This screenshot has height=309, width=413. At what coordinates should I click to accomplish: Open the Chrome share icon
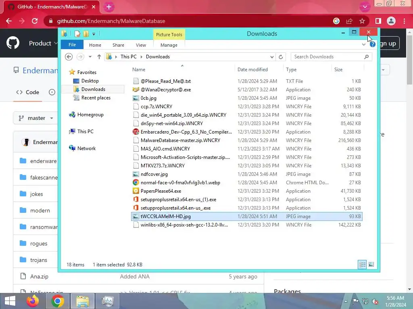click(349, 21)
